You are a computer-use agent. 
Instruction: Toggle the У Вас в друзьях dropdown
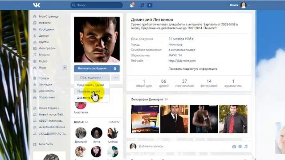pos(92,77)
